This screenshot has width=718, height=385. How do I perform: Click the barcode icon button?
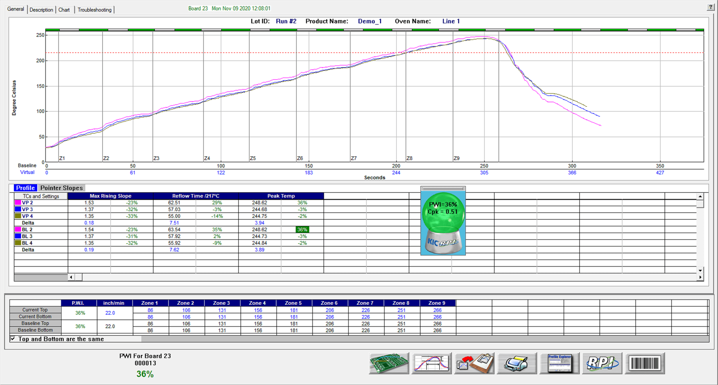(645, 363)
